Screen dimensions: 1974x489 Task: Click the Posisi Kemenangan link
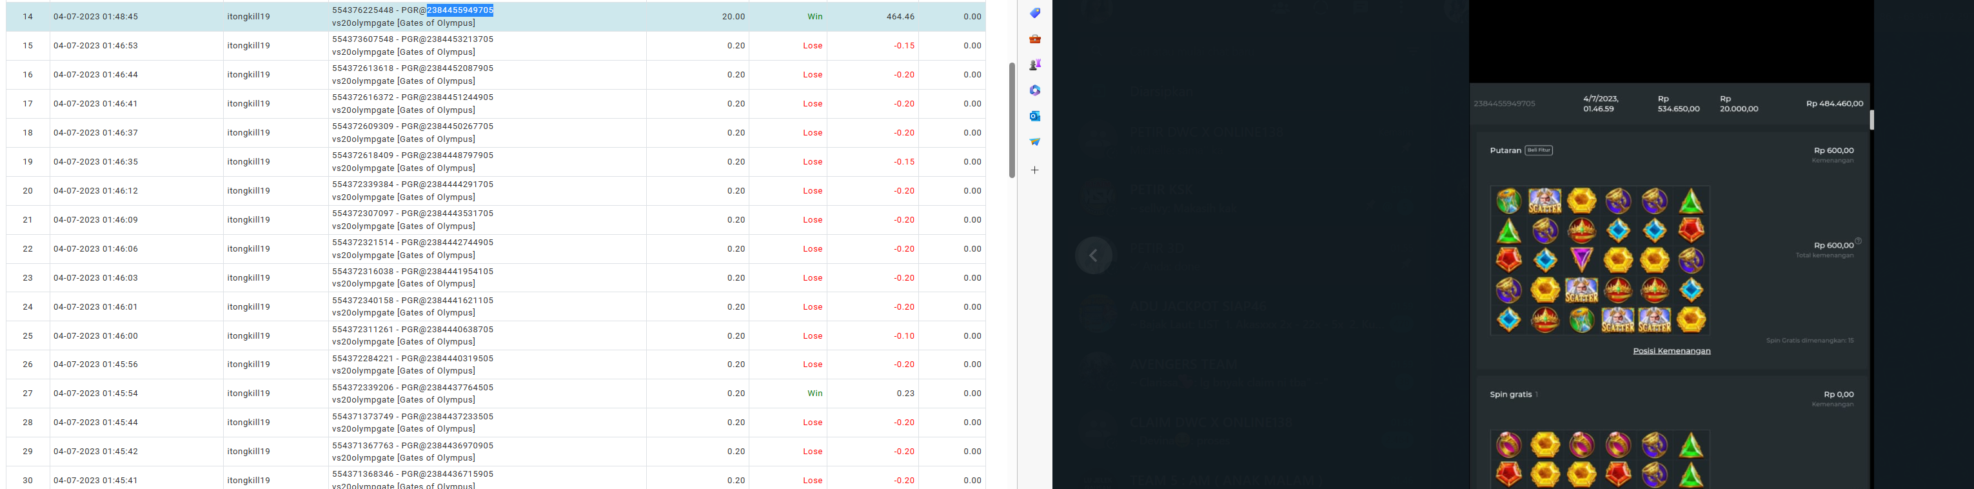click(1672, 351)
